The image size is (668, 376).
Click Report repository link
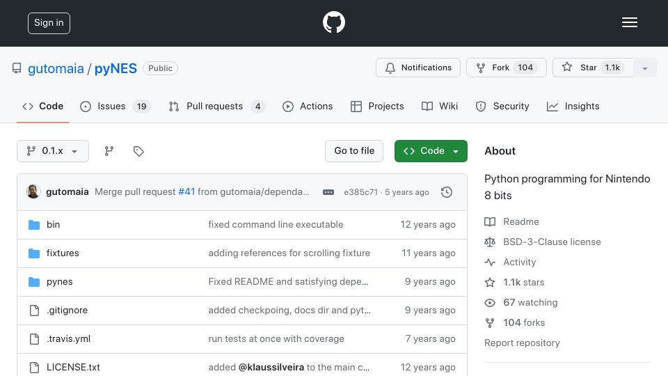tap(522, 343)
